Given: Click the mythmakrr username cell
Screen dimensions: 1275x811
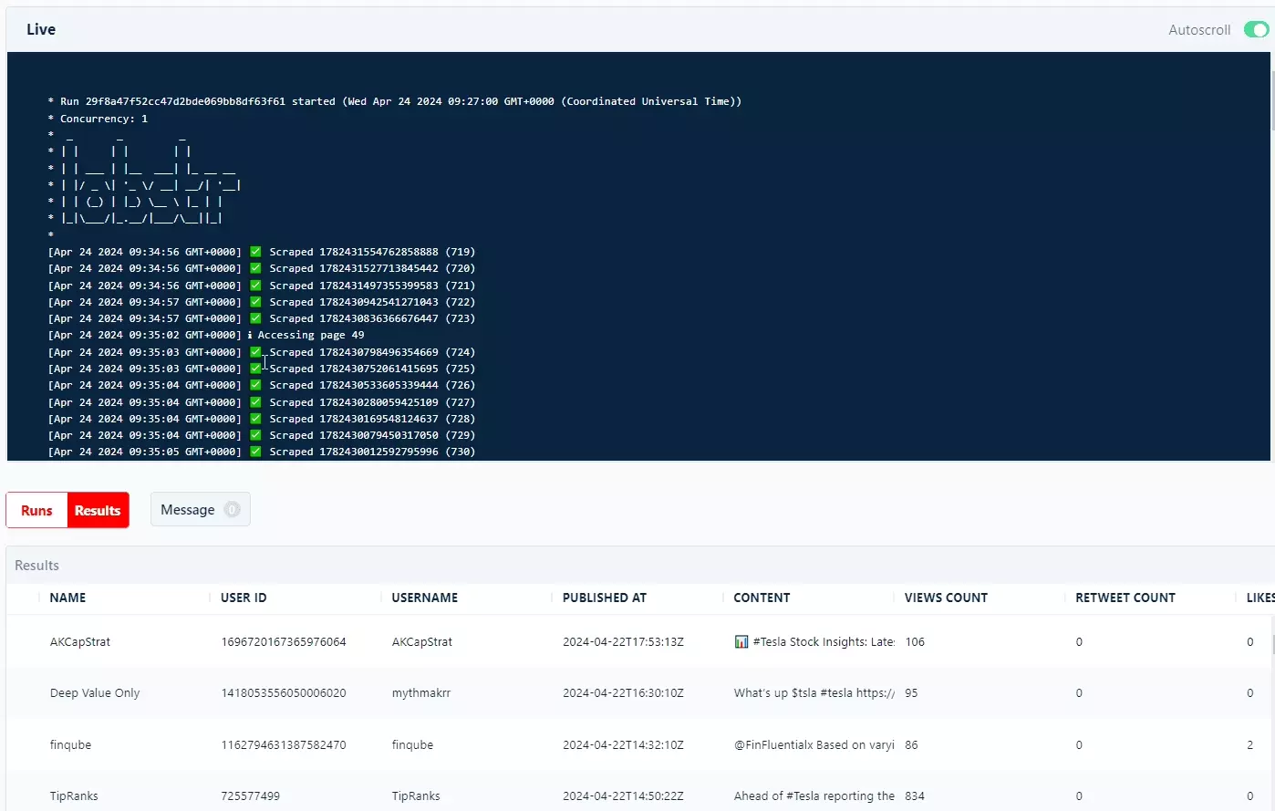Looking at the screenshot, I should [x=421, y=693].
